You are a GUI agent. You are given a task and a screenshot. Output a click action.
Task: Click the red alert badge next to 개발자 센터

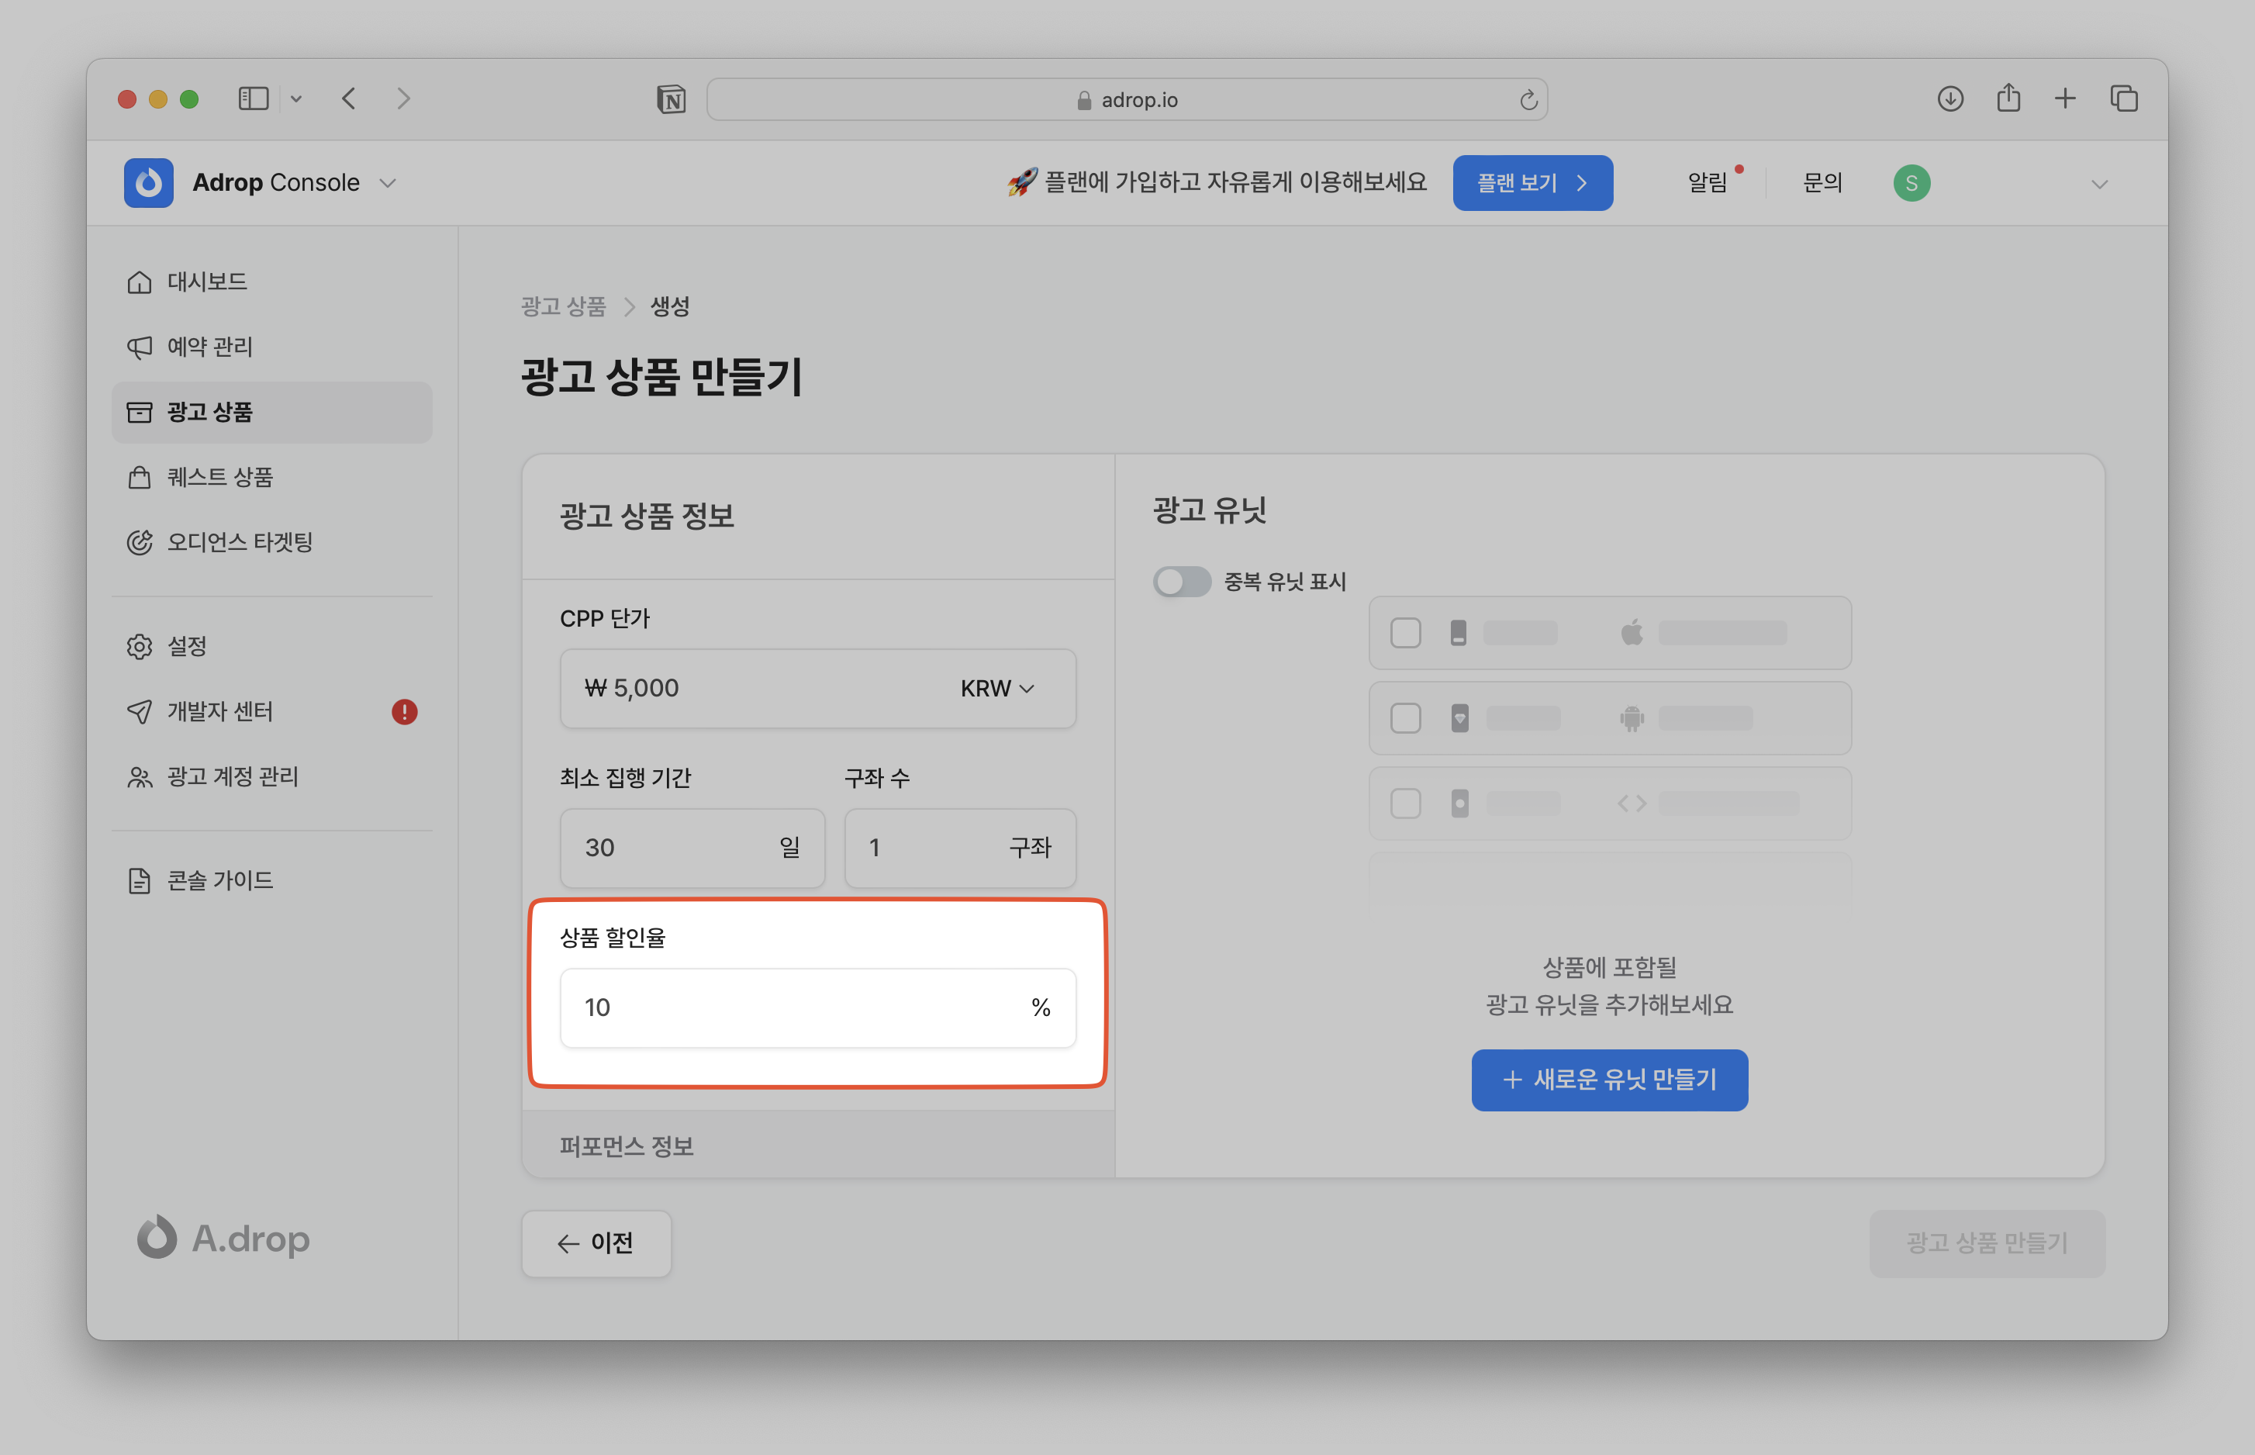click(404, 711)
